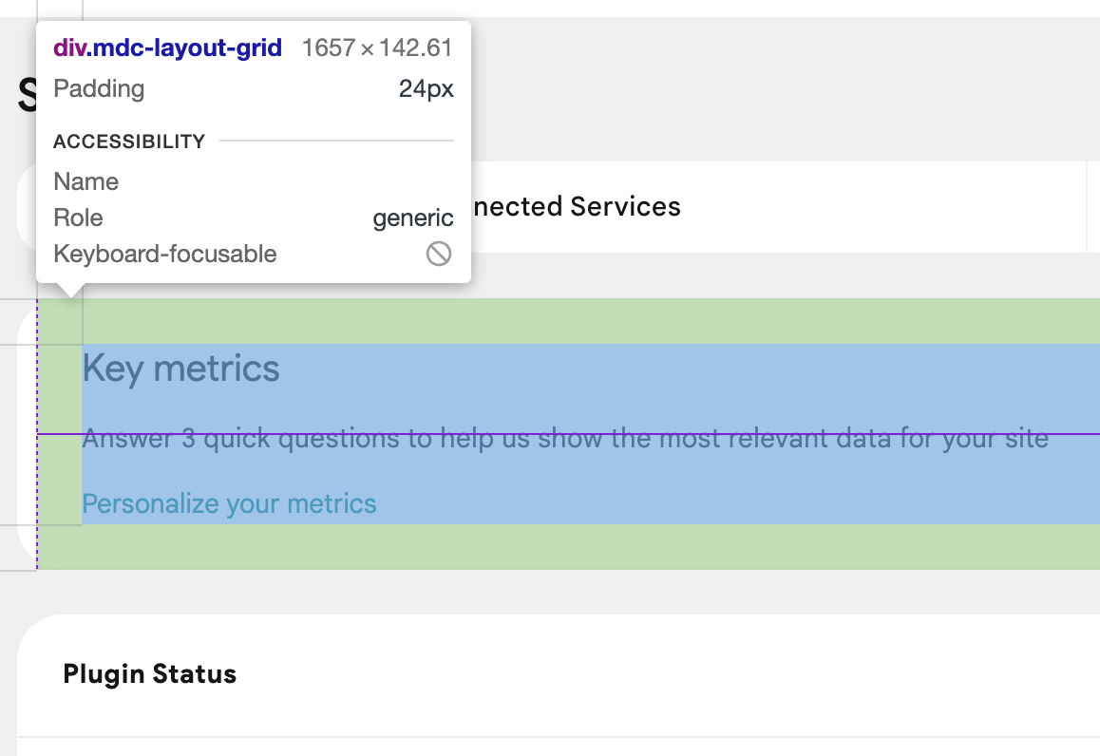The width and height of the screenshot is (1100, 756).
Task: Click the Role label in the tooltip
Action: pos(78,217)
